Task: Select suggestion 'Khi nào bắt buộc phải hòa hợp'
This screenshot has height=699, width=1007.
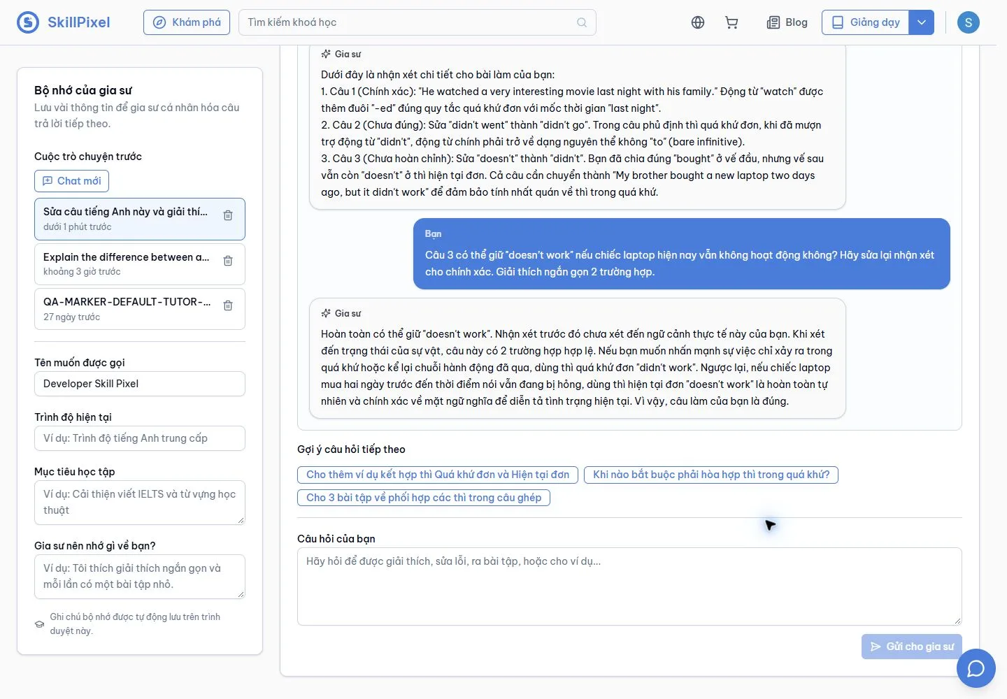Action: pos(711,475)
